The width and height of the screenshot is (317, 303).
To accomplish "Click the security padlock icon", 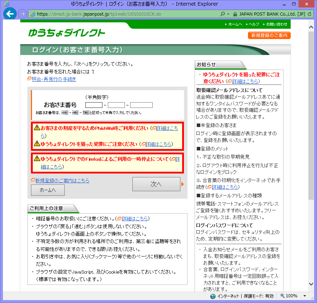I will 235,14.
